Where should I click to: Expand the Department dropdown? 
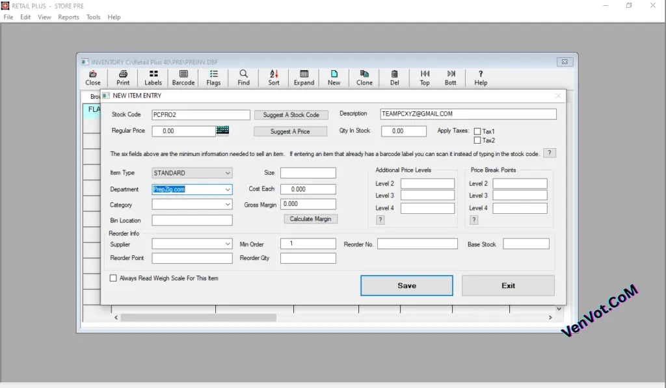point(228,189)
